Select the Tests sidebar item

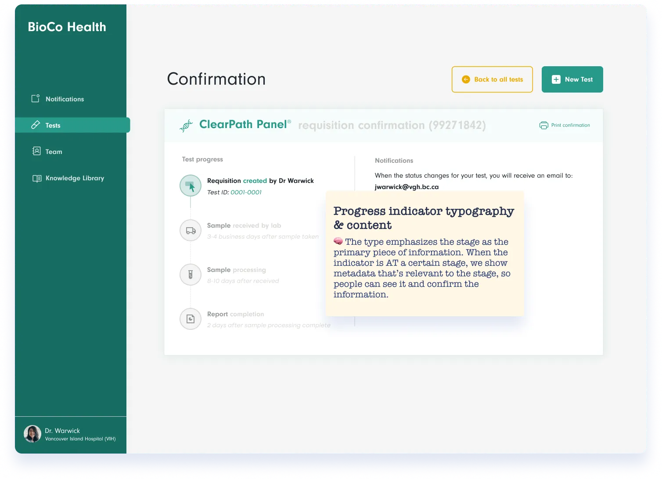[x=72, y=125]
